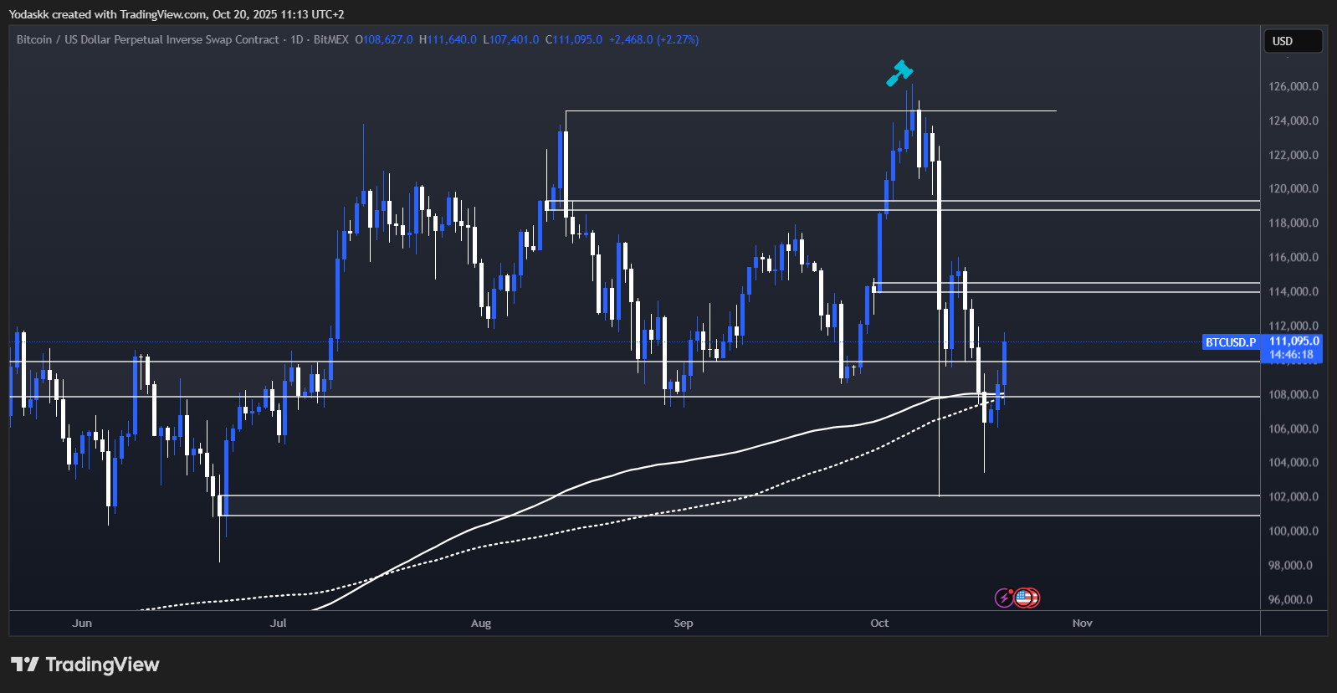Viewport: 1337px width, 693px height.
Task: Click the Bitcoin / US Dollar Perpetual symbol title
Action: [147, 39]
